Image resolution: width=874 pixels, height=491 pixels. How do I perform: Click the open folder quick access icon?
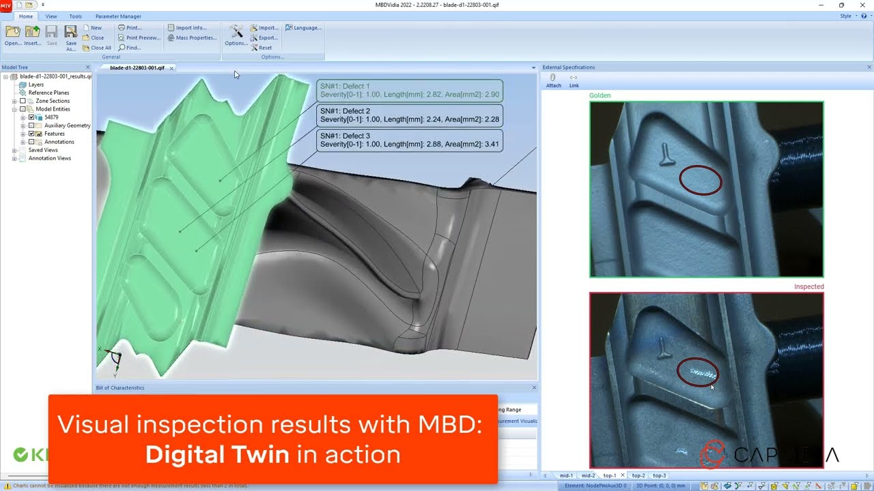(29, 5)
